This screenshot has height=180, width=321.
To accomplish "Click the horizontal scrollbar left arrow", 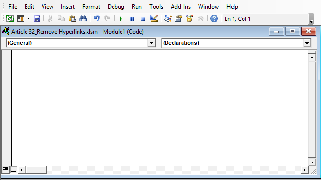I will (21, 170).
